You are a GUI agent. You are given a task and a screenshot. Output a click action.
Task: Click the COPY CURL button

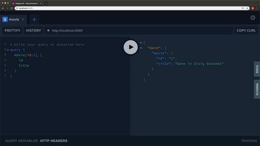coord(246,30)
